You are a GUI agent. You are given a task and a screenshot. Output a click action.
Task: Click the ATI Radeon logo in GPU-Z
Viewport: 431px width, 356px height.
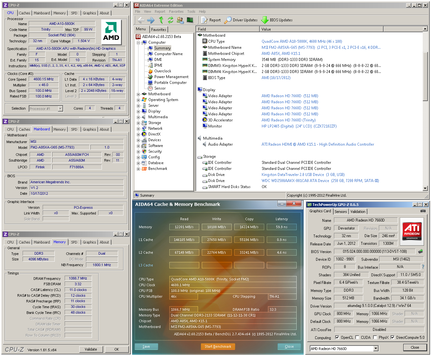pos(412,231)
